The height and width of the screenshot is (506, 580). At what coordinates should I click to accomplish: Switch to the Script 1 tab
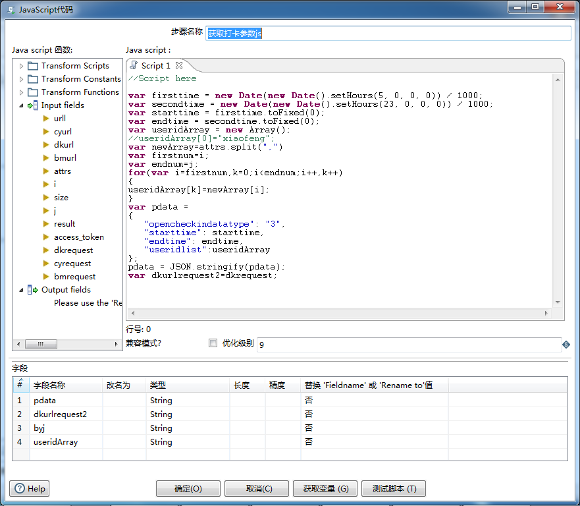pos(155,65)
